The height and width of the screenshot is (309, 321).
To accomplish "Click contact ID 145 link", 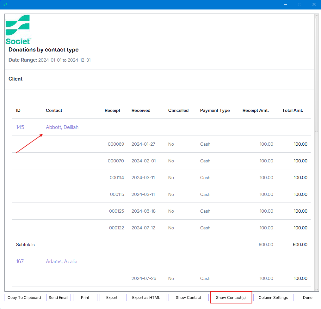I will pyautogui.click(x=20, y=127).
